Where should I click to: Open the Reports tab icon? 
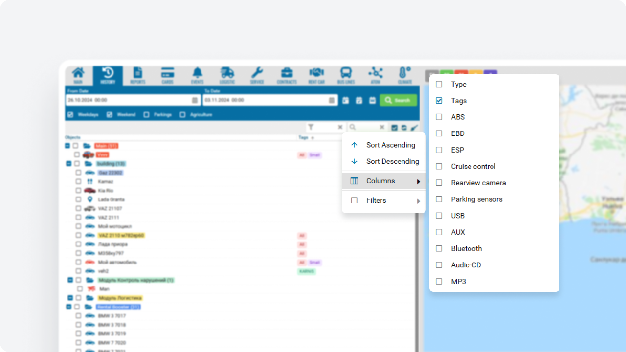(x=138, y=75)
